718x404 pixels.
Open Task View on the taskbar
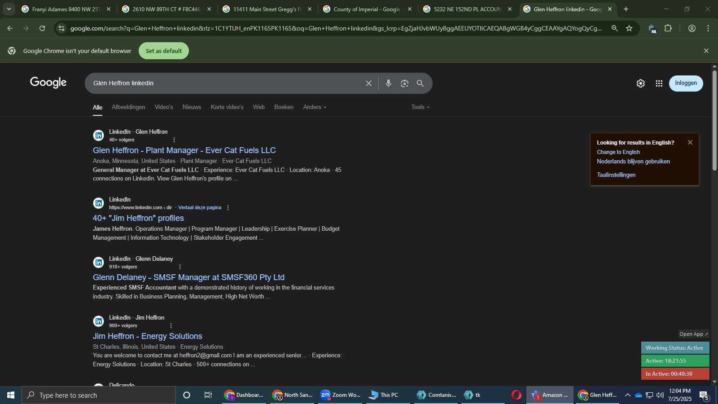208,395
